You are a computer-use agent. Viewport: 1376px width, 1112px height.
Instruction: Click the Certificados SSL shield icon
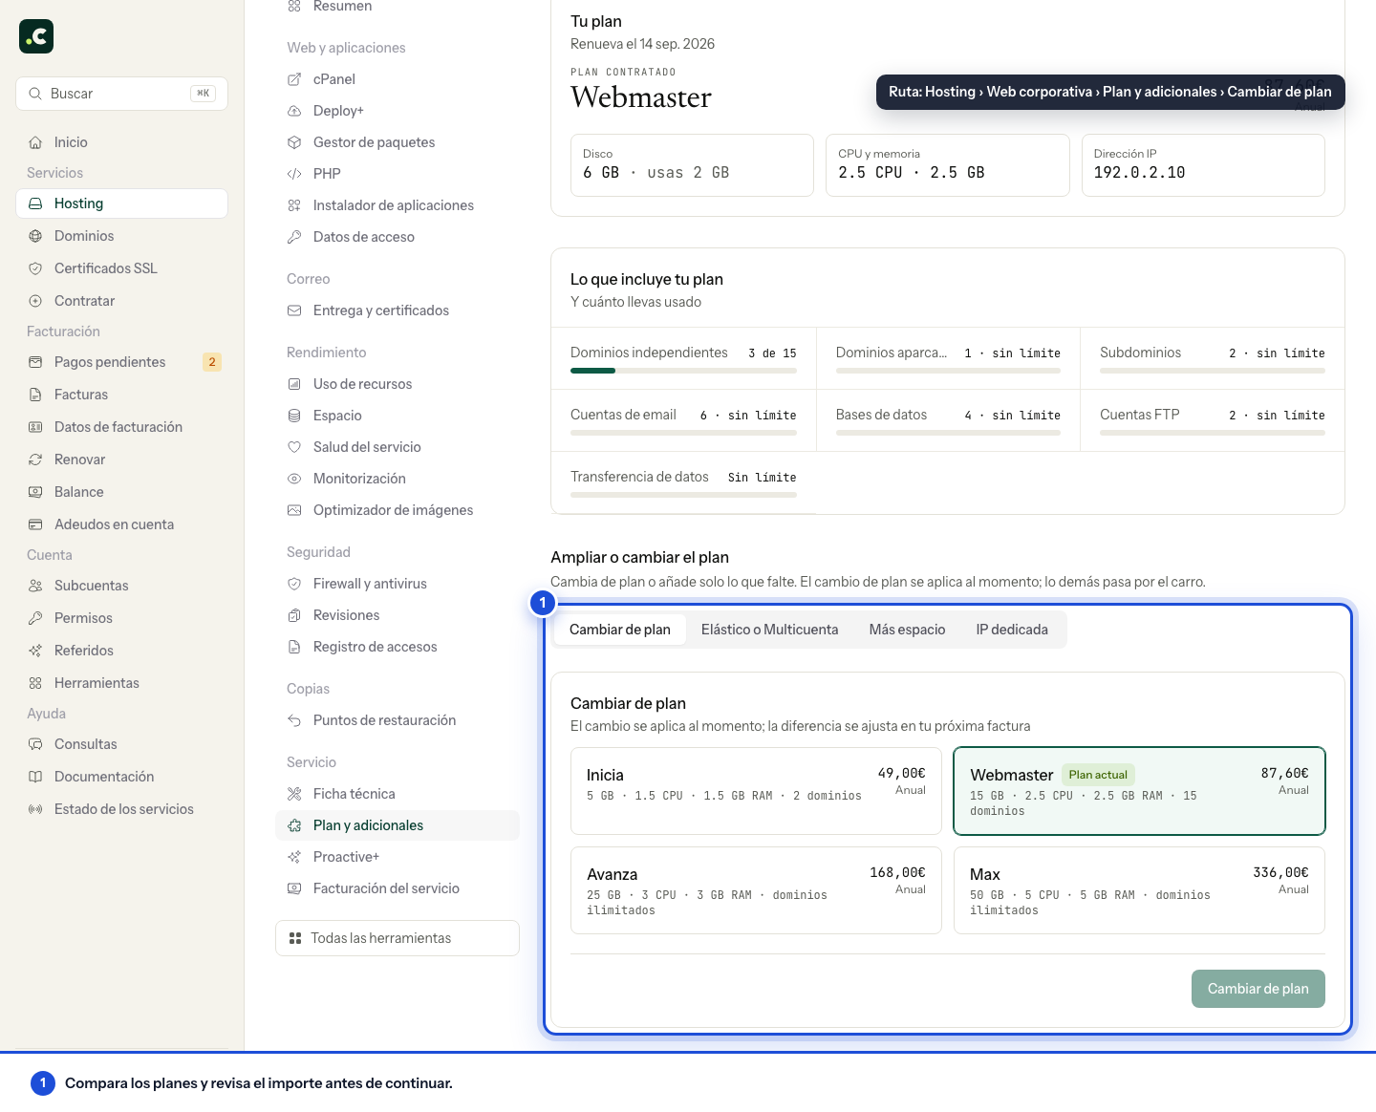point(35,268)
